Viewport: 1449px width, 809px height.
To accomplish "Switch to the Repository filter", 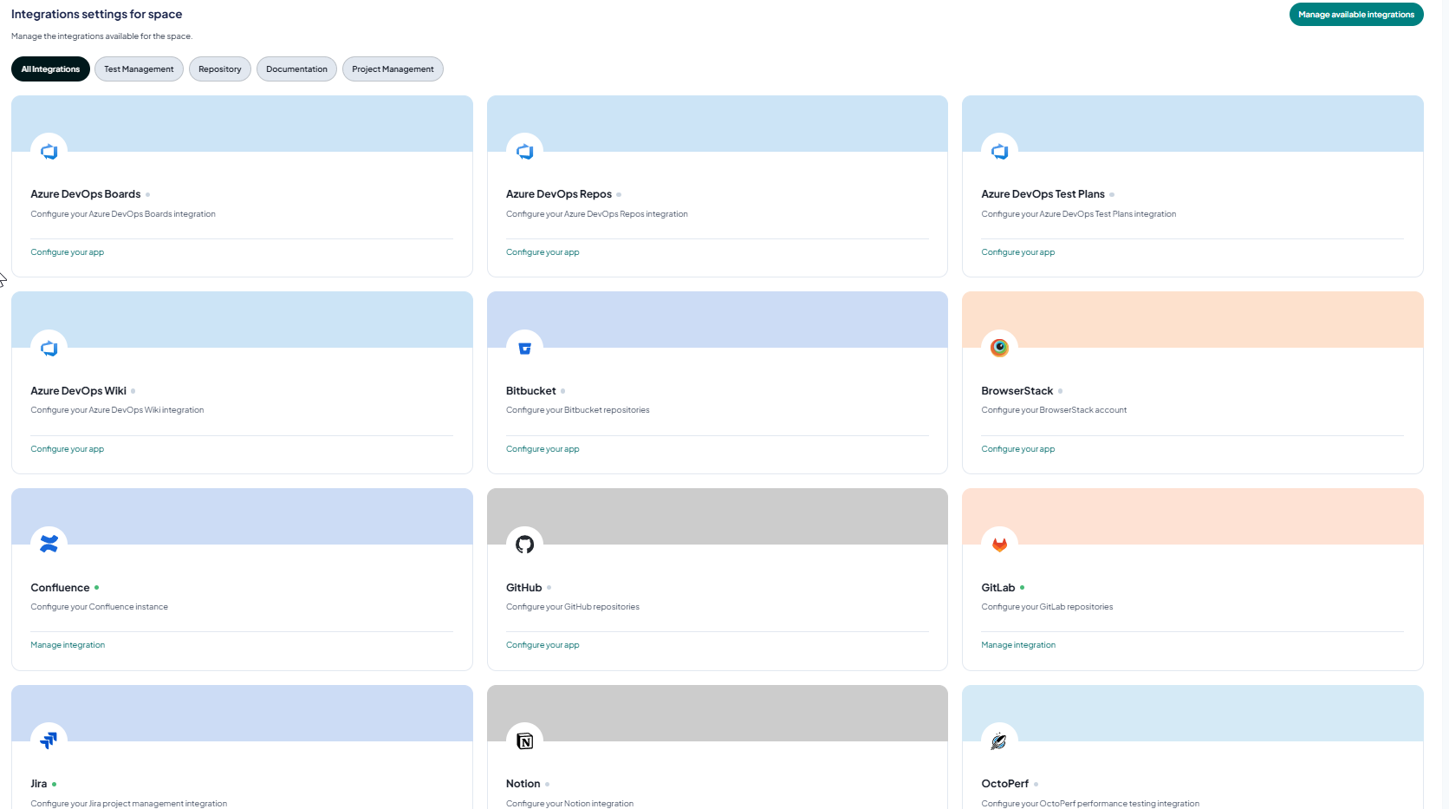I will coord(220,69).
